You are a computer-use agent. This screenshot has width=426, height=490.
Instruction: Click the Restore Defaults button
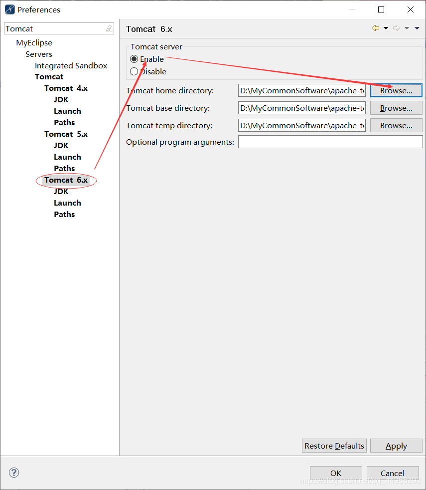pyautogui.click(x=334, y=446)
